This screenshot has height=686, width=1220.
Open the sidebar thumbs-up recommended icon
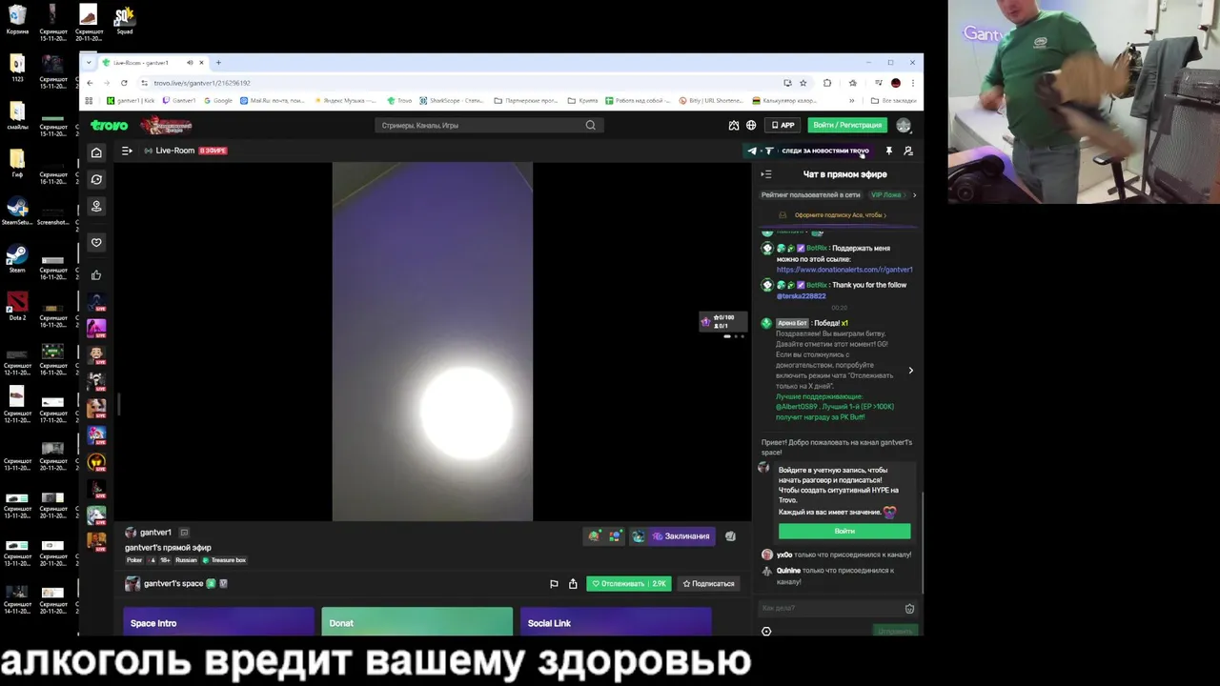96,275
